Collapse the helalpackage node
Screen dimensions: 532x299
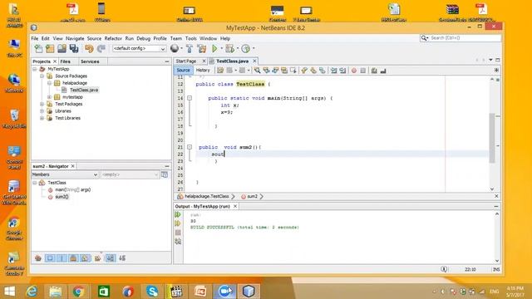coord(49,83)
